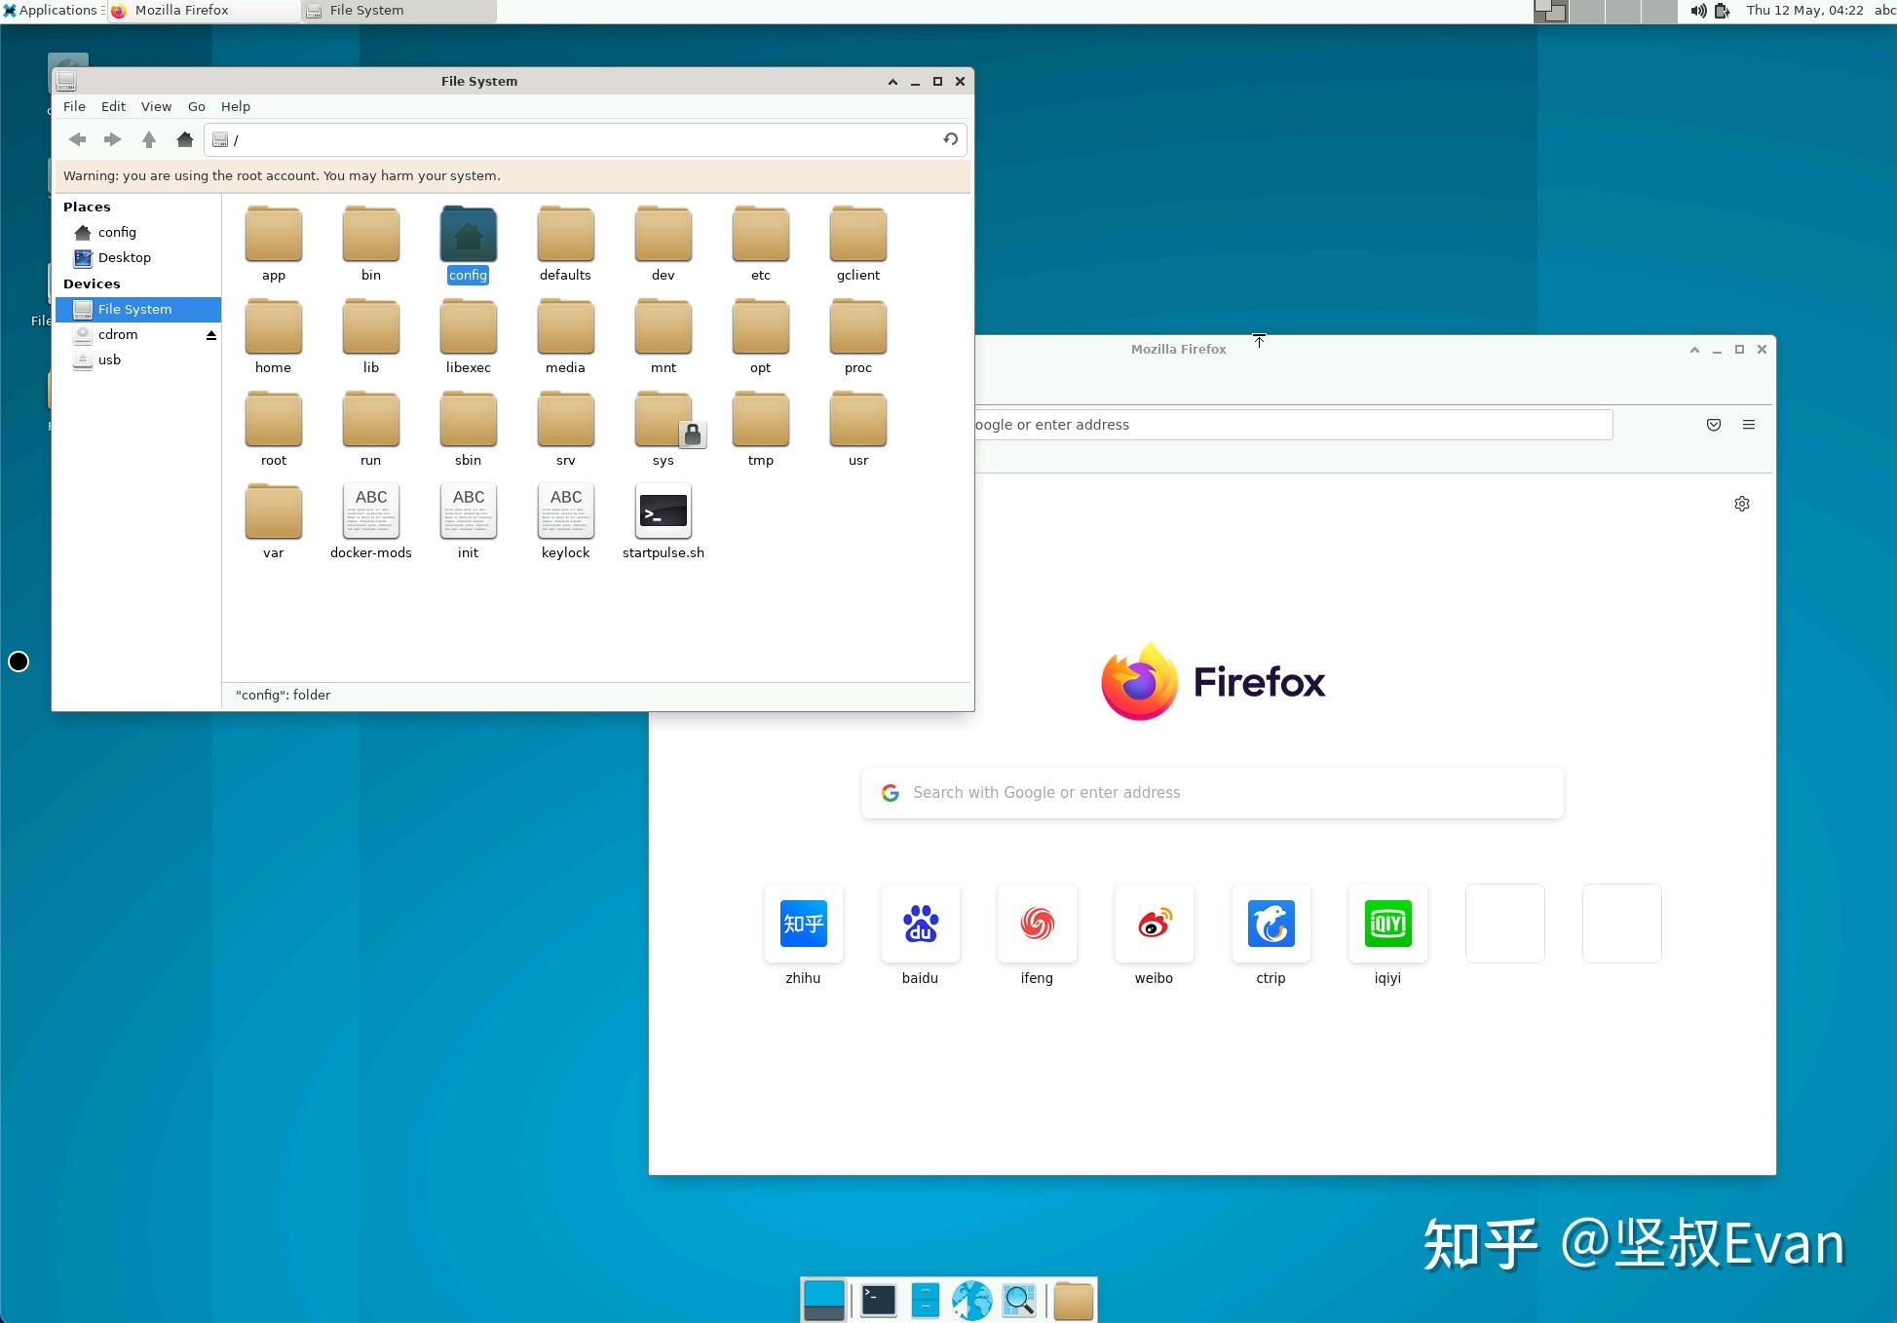Open the File menu
Screen dimensions: 1897x1323
74,106
